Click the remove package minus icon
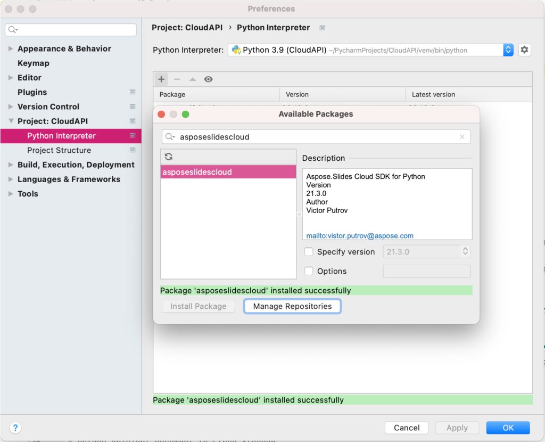Image resolution: width=545 pixels, height=442 pixels. click(x=177, y=79)
